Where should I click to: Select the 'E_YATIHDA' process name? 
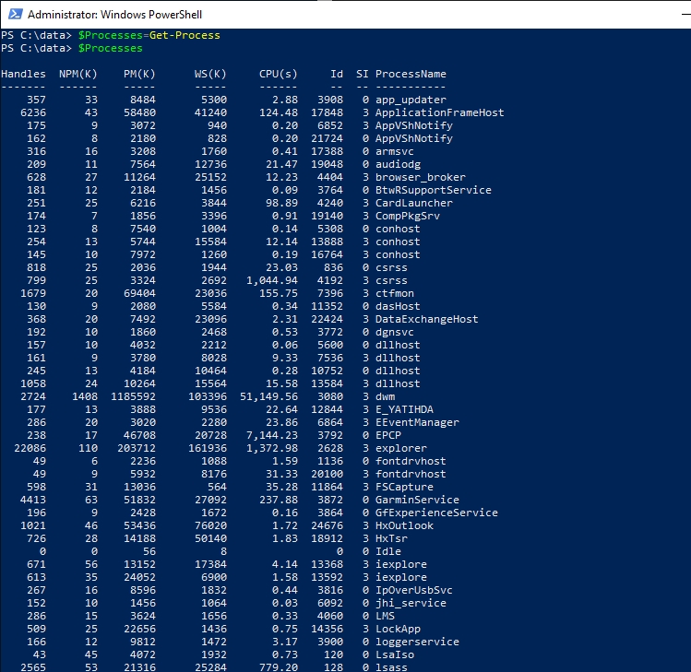404,409
